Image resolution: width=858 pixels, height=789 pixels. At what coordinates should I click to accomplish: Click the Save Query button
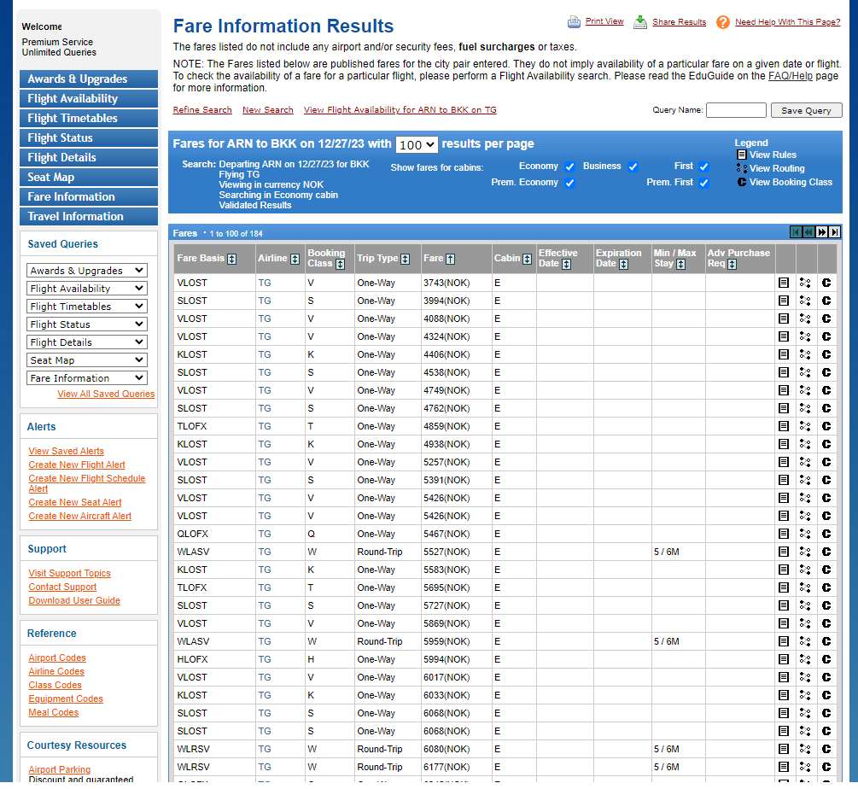pos(806,110)
